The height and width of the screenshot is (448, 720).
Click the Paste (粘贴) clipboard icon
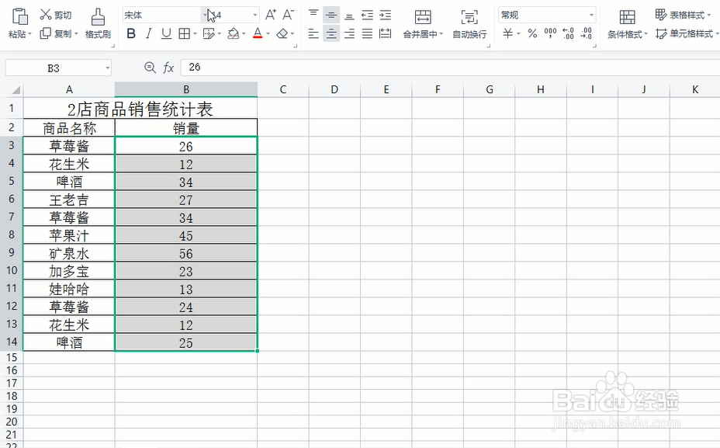pos(19,16)
